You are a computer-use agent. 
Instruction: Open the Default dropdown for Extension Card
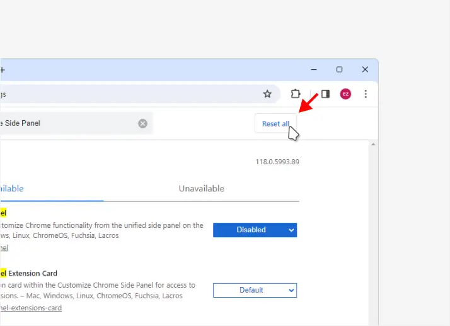(x=255, y=290)
